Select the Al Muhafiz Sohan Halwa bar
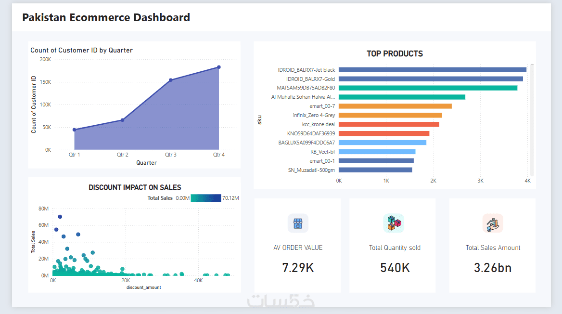 402,97
